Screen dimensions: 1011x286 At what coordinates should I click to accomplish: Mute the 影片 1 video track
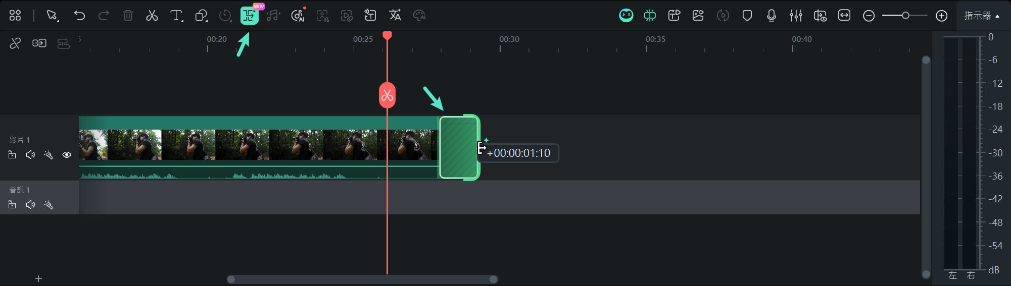point(30,155)
